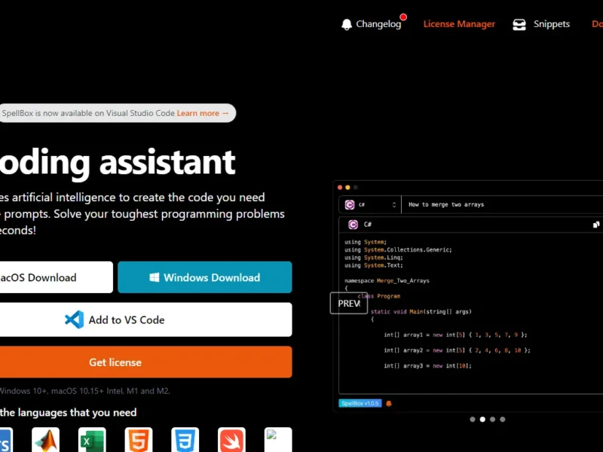This screenshot has width=603, height=452.
Task: Click the orange Get license button
Action: (x=115, y=362)
